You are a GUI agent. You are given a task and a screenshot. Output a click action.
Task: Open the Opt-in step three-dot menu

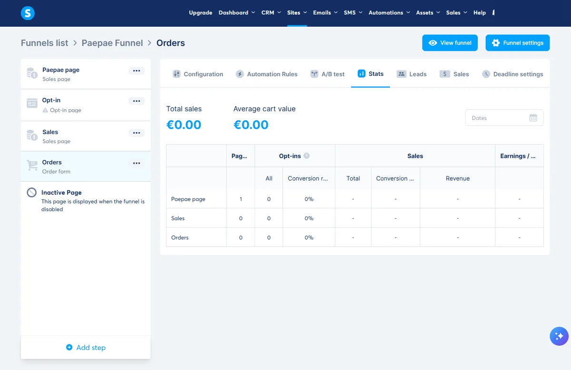[x=137, y=101]
